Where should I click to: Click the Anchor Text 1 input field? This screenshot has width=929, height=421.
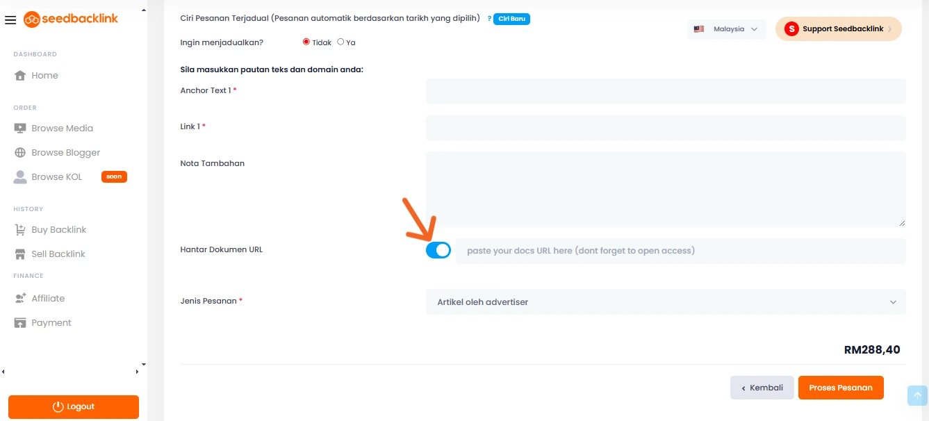pos(665,91)
